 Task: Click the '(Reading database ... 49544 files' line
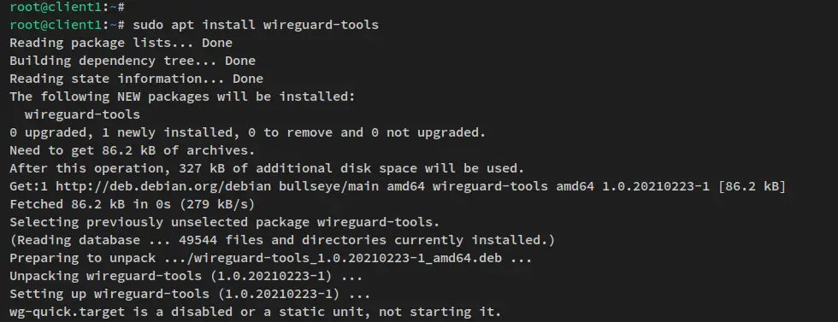click(x=282, y=240)
